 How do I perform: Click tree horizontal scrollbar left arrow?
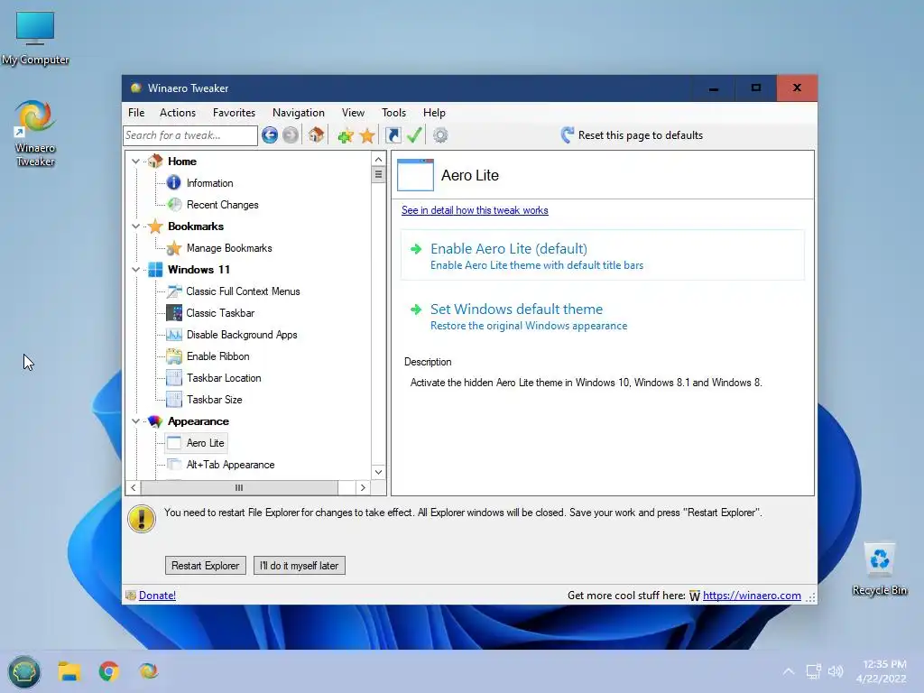point(134,488)
